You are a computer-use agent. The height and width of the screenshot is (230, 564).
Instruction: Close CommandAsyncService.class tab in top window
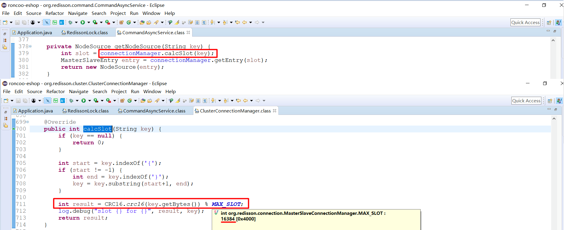coord(188,32)
